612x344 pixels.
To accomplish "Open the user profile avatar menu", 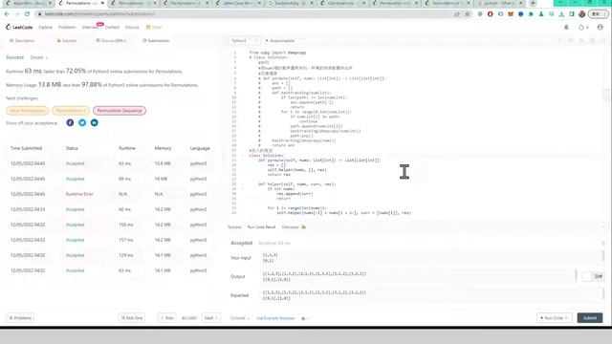I will 601,27.
